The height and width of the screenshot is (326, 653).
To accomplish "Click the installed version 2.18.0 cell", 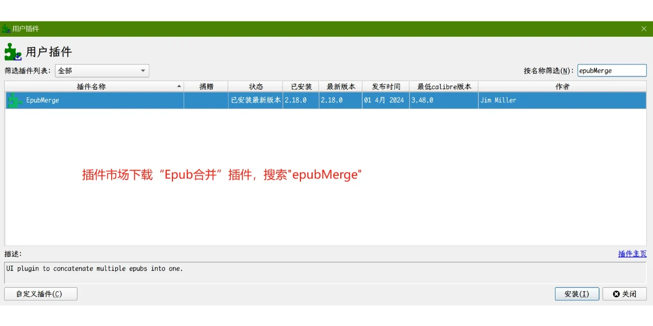I will (x=301, y=101).
